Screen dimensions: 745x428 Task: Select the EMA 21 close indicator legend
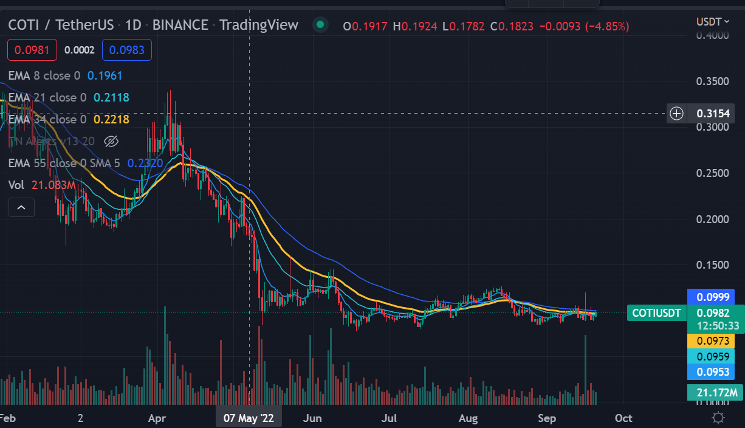(46, 98)
